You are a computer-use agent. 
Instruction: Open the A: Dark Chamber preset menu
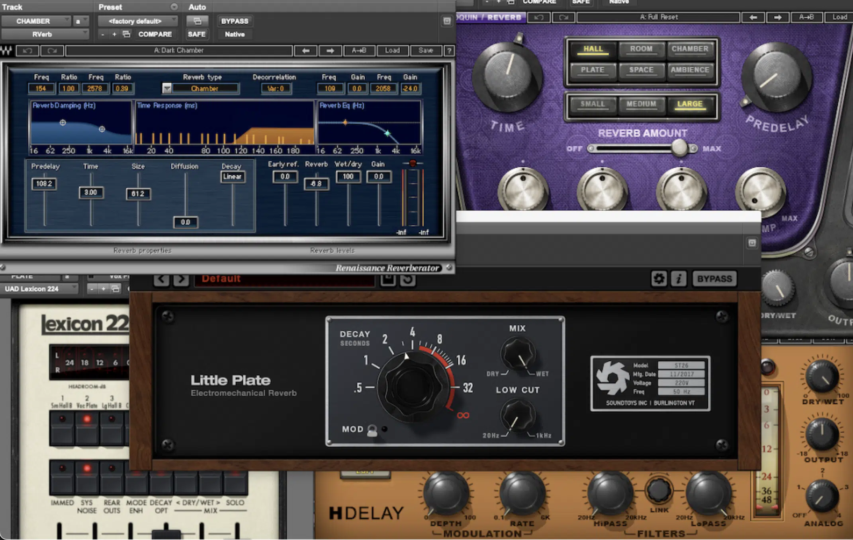point(179,51)
